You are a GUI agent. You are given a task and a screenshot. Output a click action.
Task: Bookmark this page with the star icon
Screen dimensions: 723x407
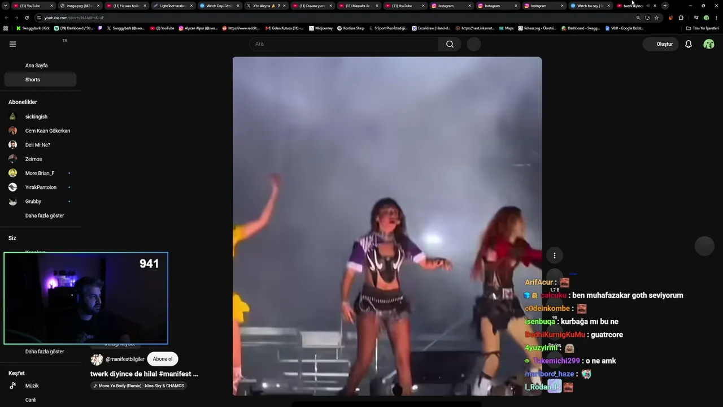pyautogui.click(x=656, y=18)
